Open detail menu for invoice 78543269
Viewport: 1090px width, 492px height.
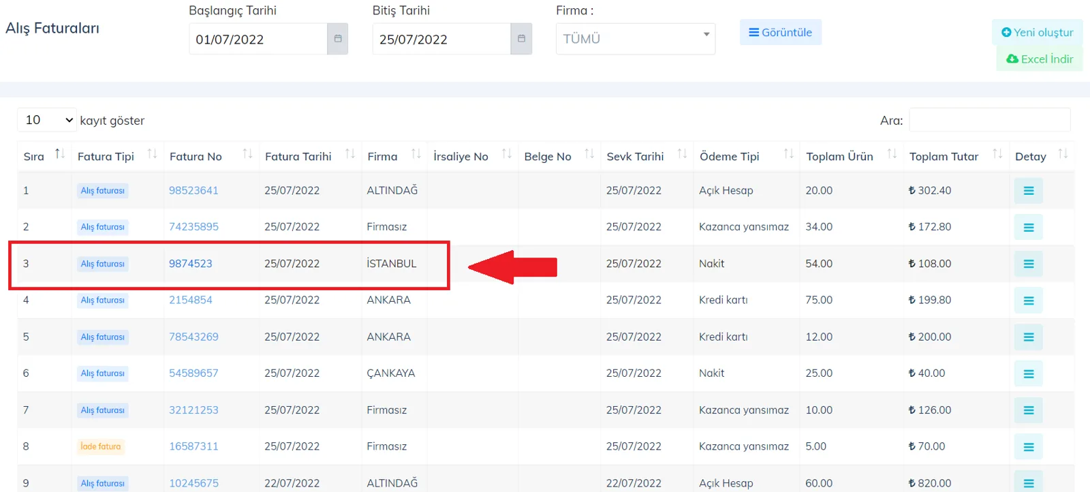1029,337
